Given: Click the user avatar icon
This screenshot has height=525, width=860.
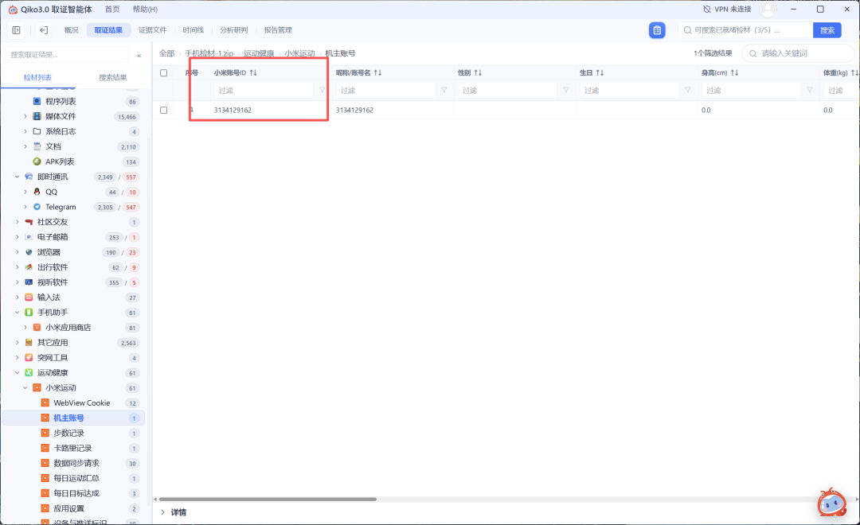Looking at the screenshot, I should [x=768, y=10].
